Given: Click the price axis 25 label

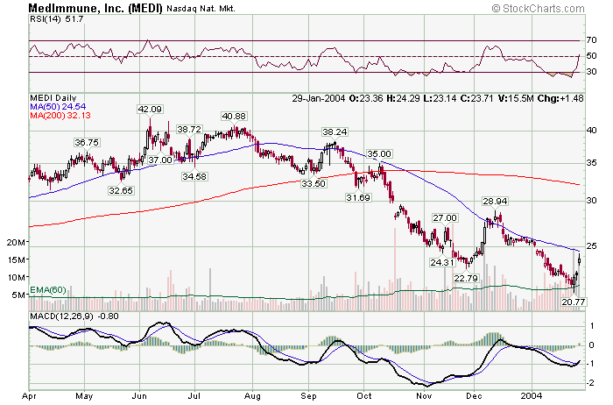Looking at the screenshot, I should [x=591, y=246].
